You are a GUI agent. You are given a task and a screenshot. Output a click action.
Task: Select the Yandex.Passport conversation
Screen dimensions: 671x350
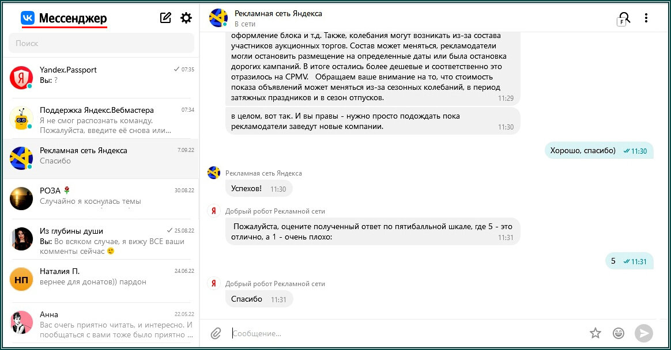101,75
